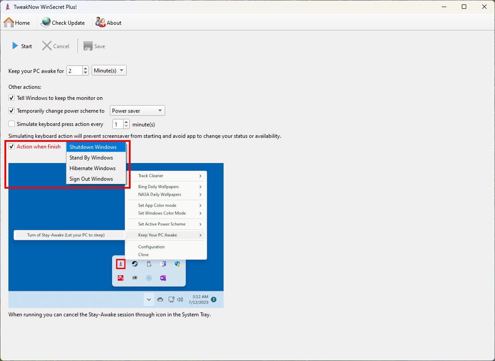Focus the keyboard press interval field
The width and height of the screenshot is (495, 361).
point(118,124)
